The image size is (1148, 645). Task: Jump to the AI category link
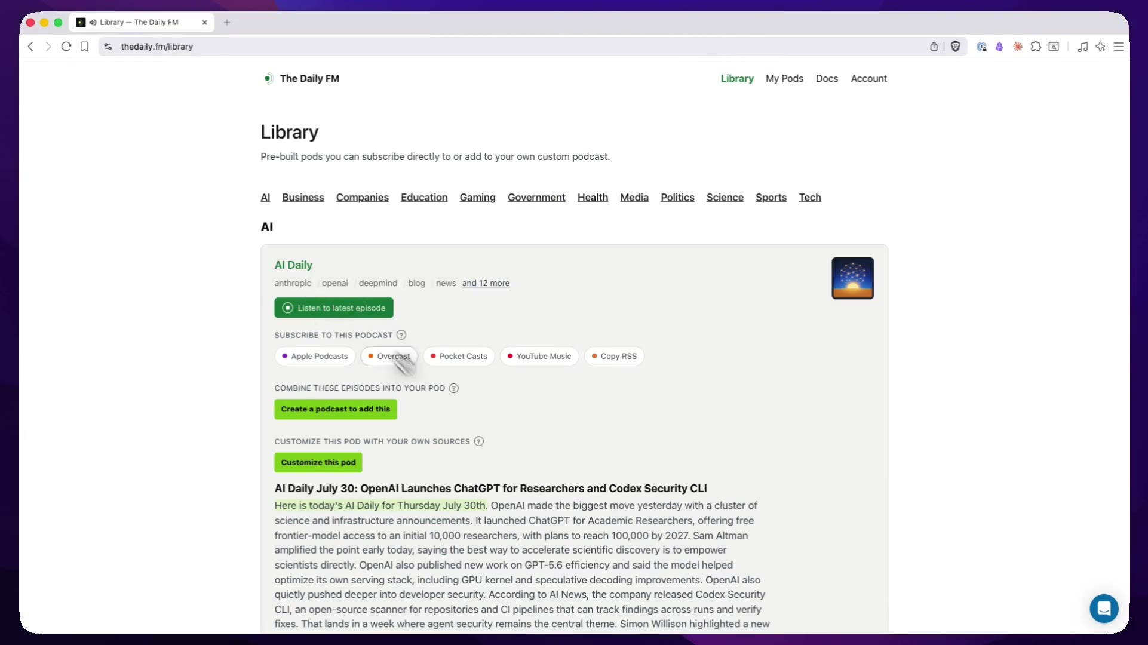point(266,198)
